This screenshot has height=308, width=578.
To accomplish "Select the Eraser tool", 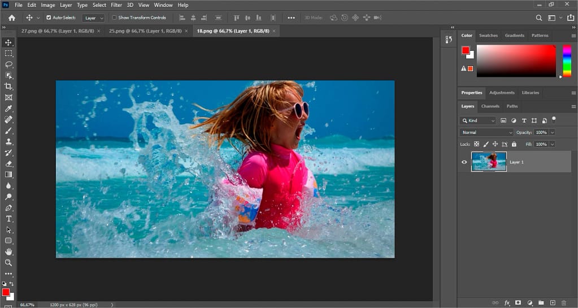I will click(x=8, y=164).
